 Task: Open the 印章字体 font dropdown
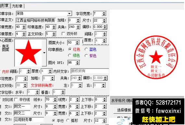(69, 14)
